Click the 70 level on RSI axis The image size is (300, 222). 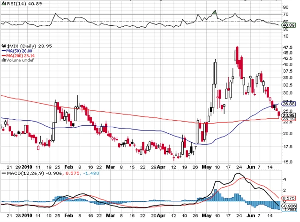click(x=286, y=14)
